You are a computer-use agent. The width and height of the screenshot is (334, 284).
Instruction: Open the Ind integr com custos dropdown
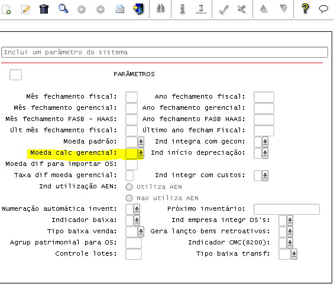coord(265,176)
